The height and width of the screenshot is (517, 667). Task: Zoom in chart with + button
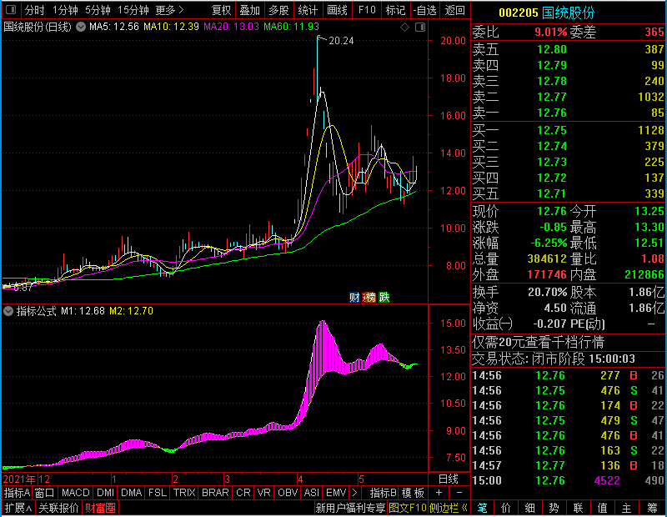point(439,493)
